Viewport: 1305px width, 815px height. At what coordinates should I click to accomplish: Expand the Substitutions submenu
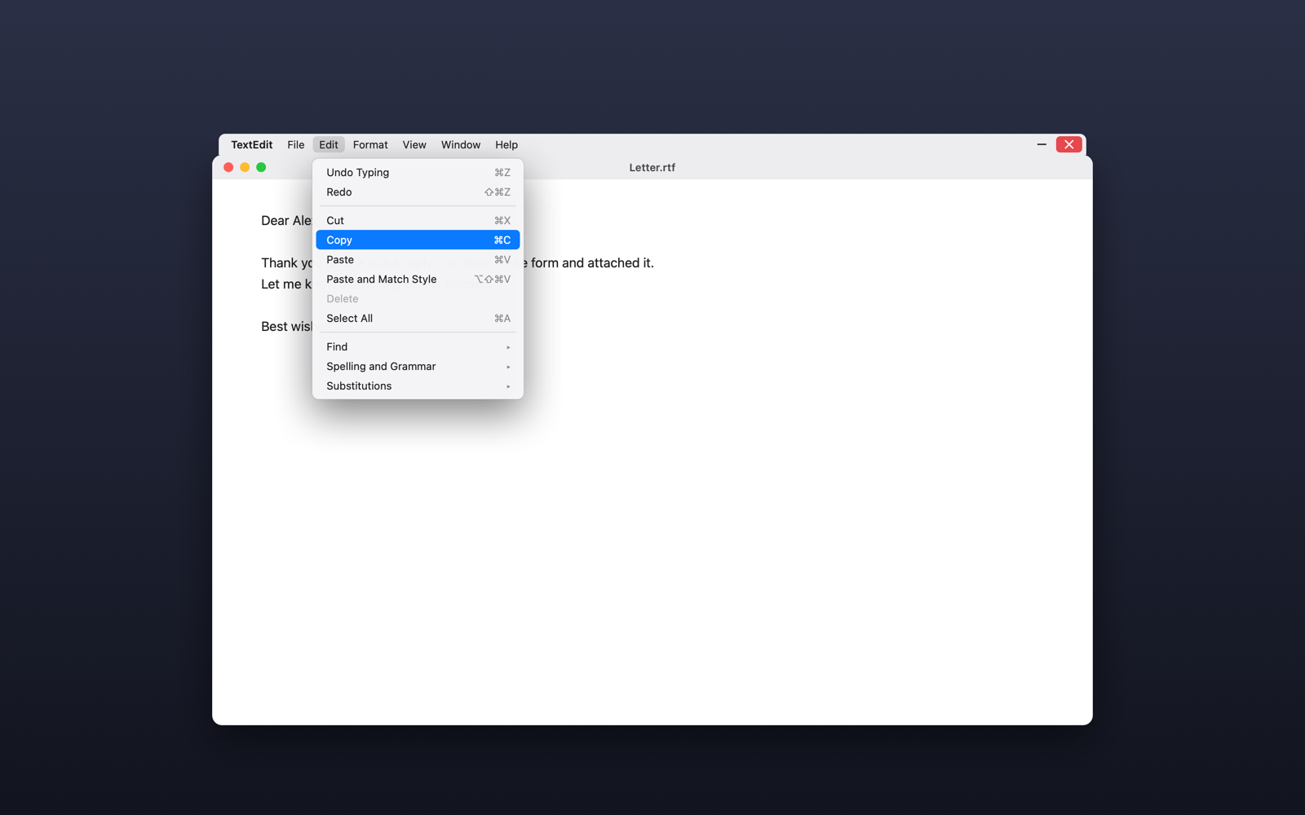click(418, 385)
